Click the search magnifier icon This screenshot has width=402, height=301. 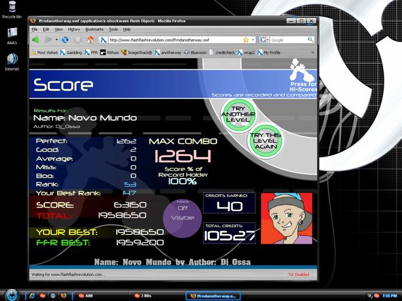pyautogui.click(x=311, y=39)
